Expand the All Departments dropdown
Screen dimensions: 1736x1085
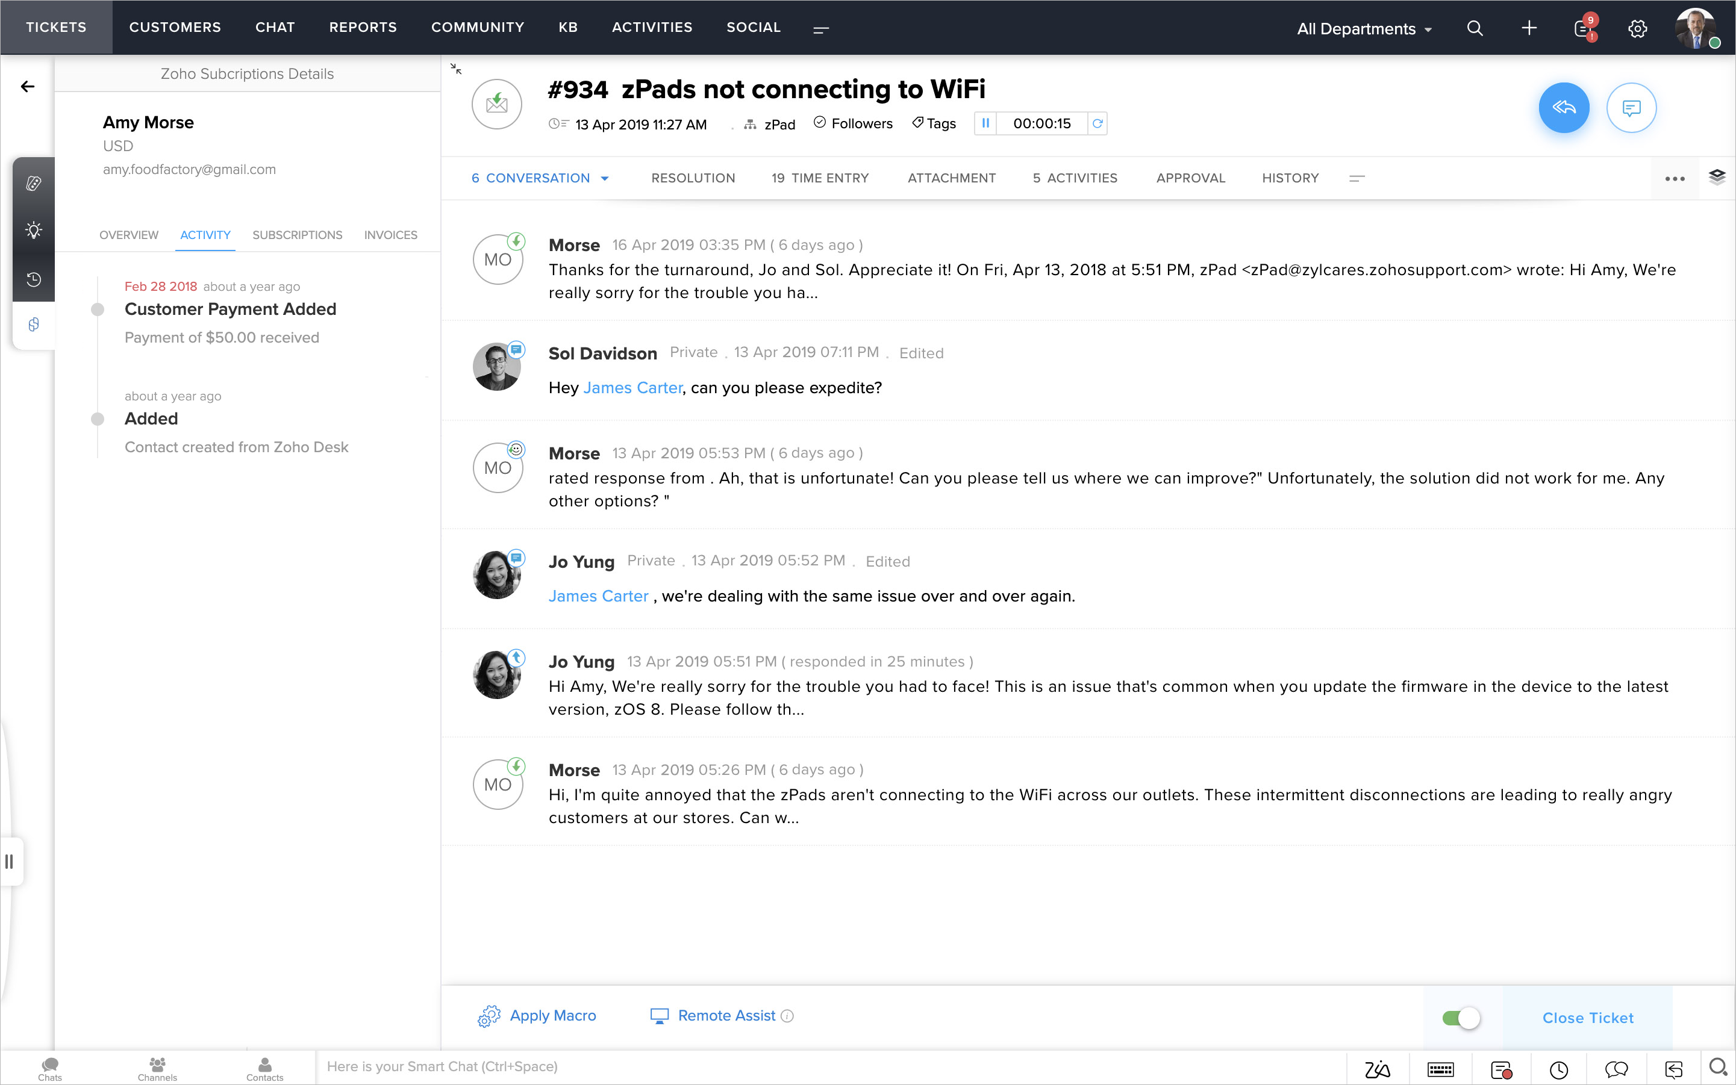coord(1364,29)
